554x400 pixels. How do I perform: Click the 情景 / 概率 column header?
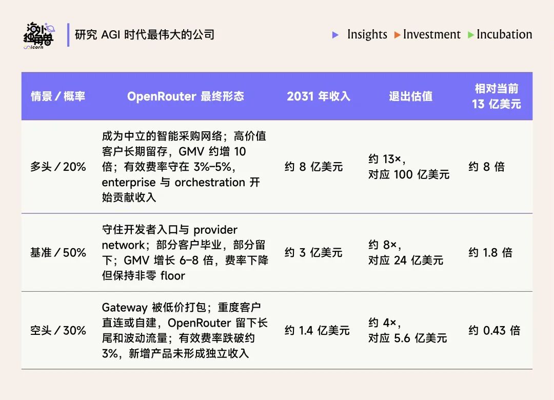tap(58, 96)
